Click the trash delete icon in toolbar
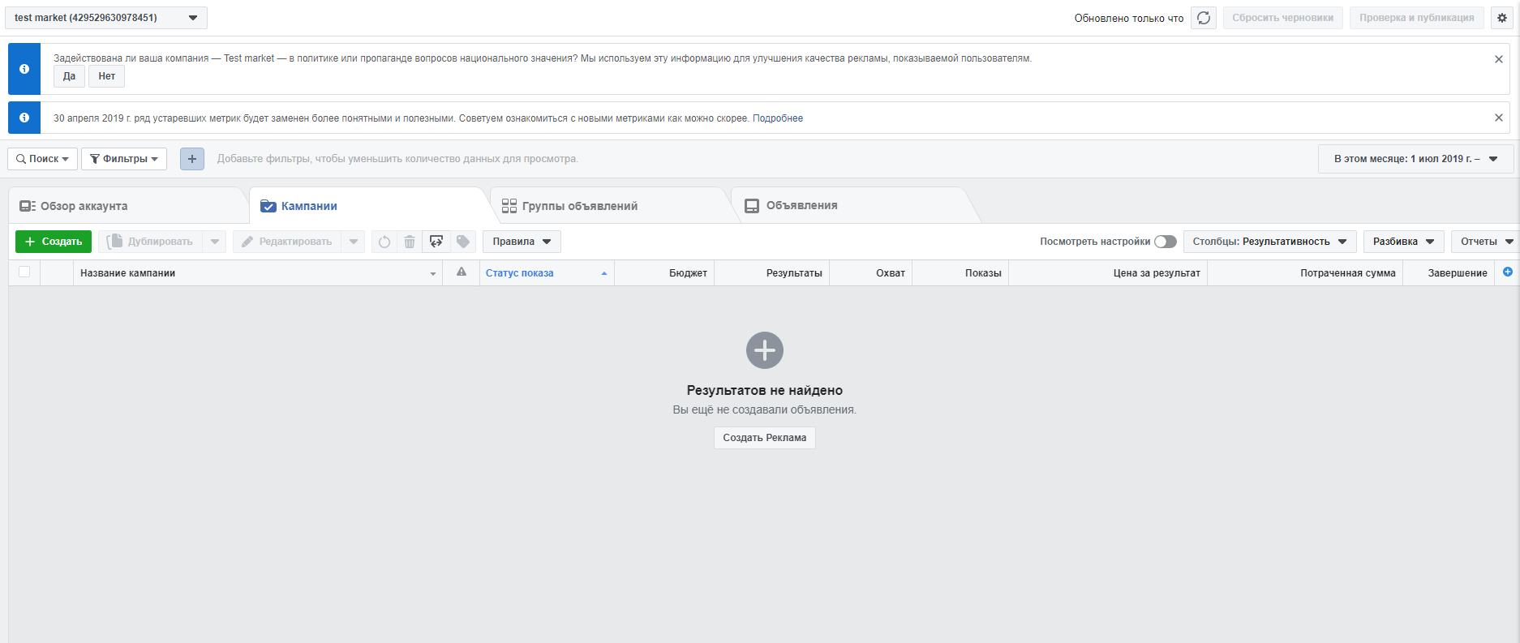1520x643 pixels. click(x=410, y=242)
